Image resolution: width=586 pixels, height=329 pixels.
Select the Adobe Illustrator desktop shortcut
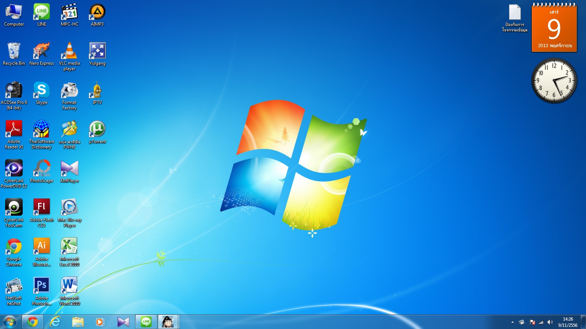pyautogui.click(x=42, y=252)
